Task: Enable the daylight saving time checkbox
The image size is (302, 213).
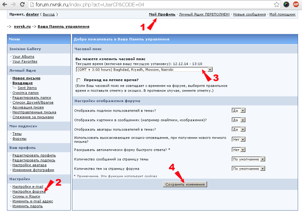Action: [78, 80]
